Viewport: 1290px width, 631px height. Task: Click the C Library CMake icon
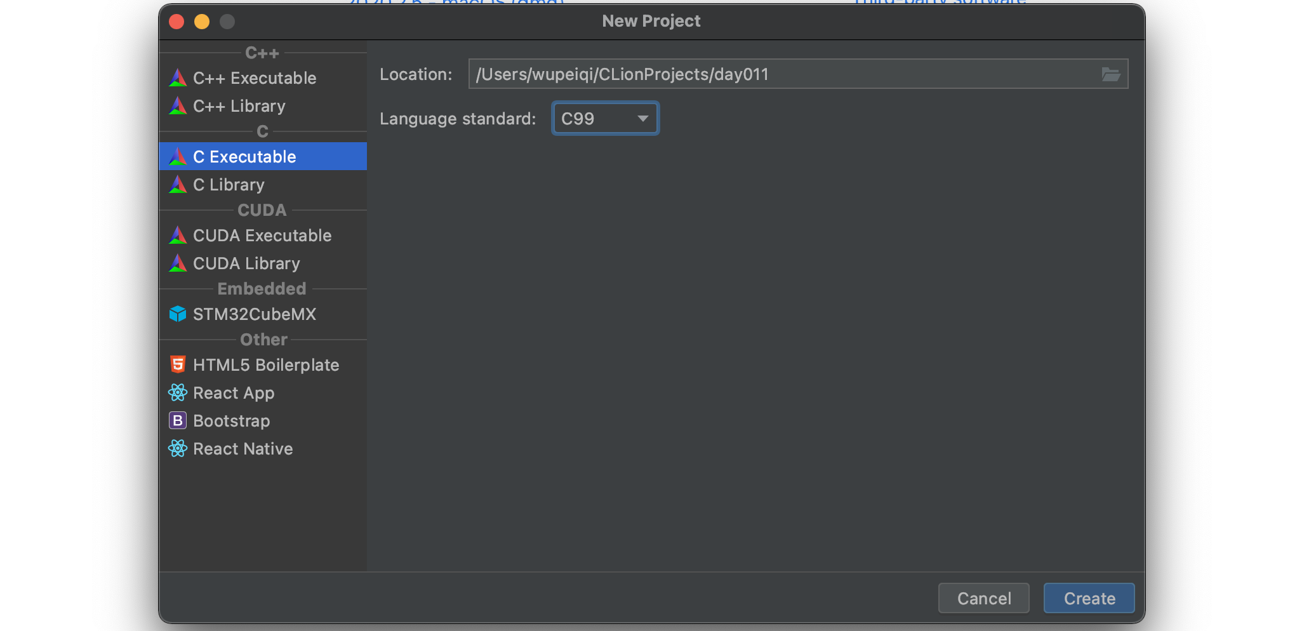(178, 185)
